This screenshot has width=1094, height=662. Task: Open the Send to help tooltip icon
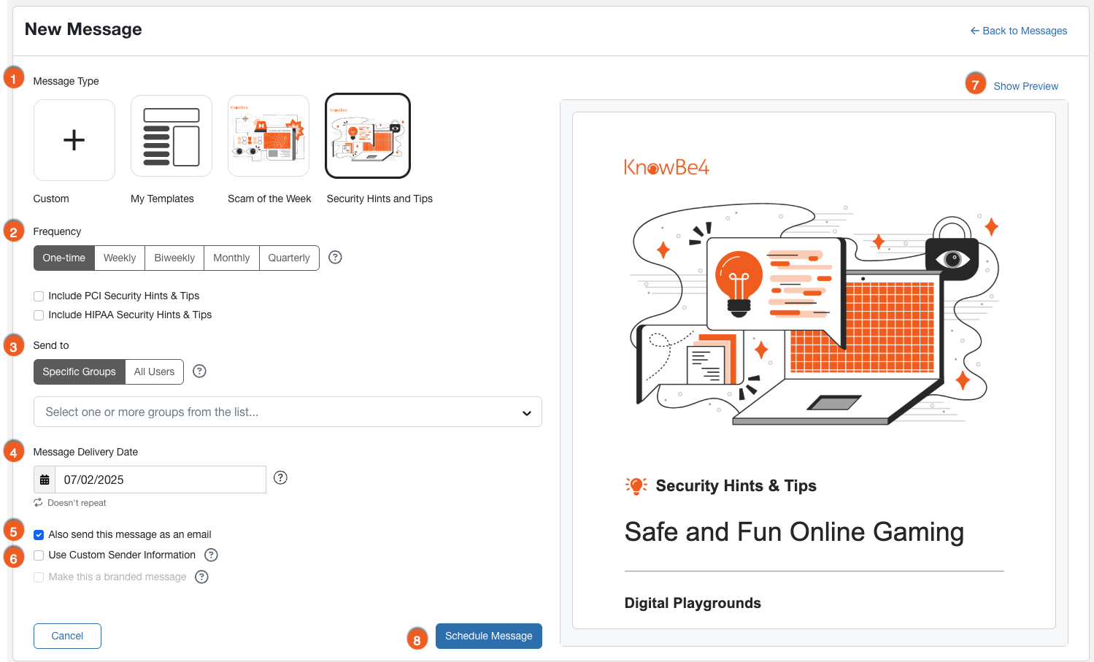click(x=199, y=371)
